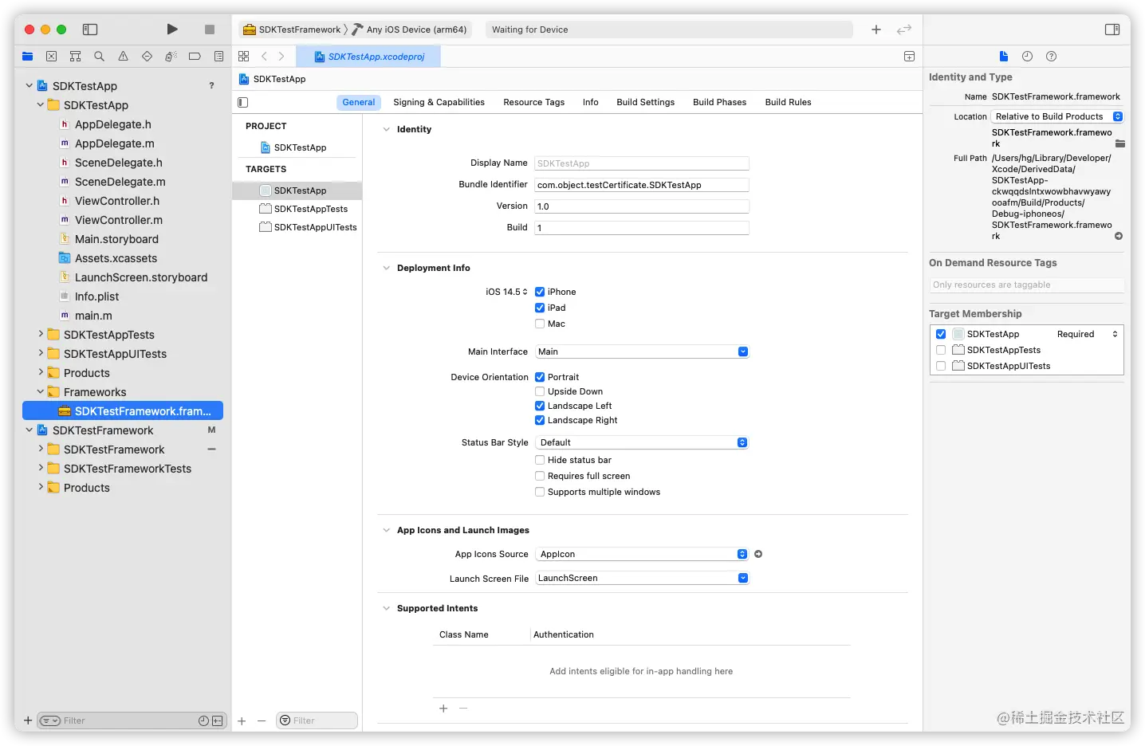Run the project with the play button

[x=172, y=29]
